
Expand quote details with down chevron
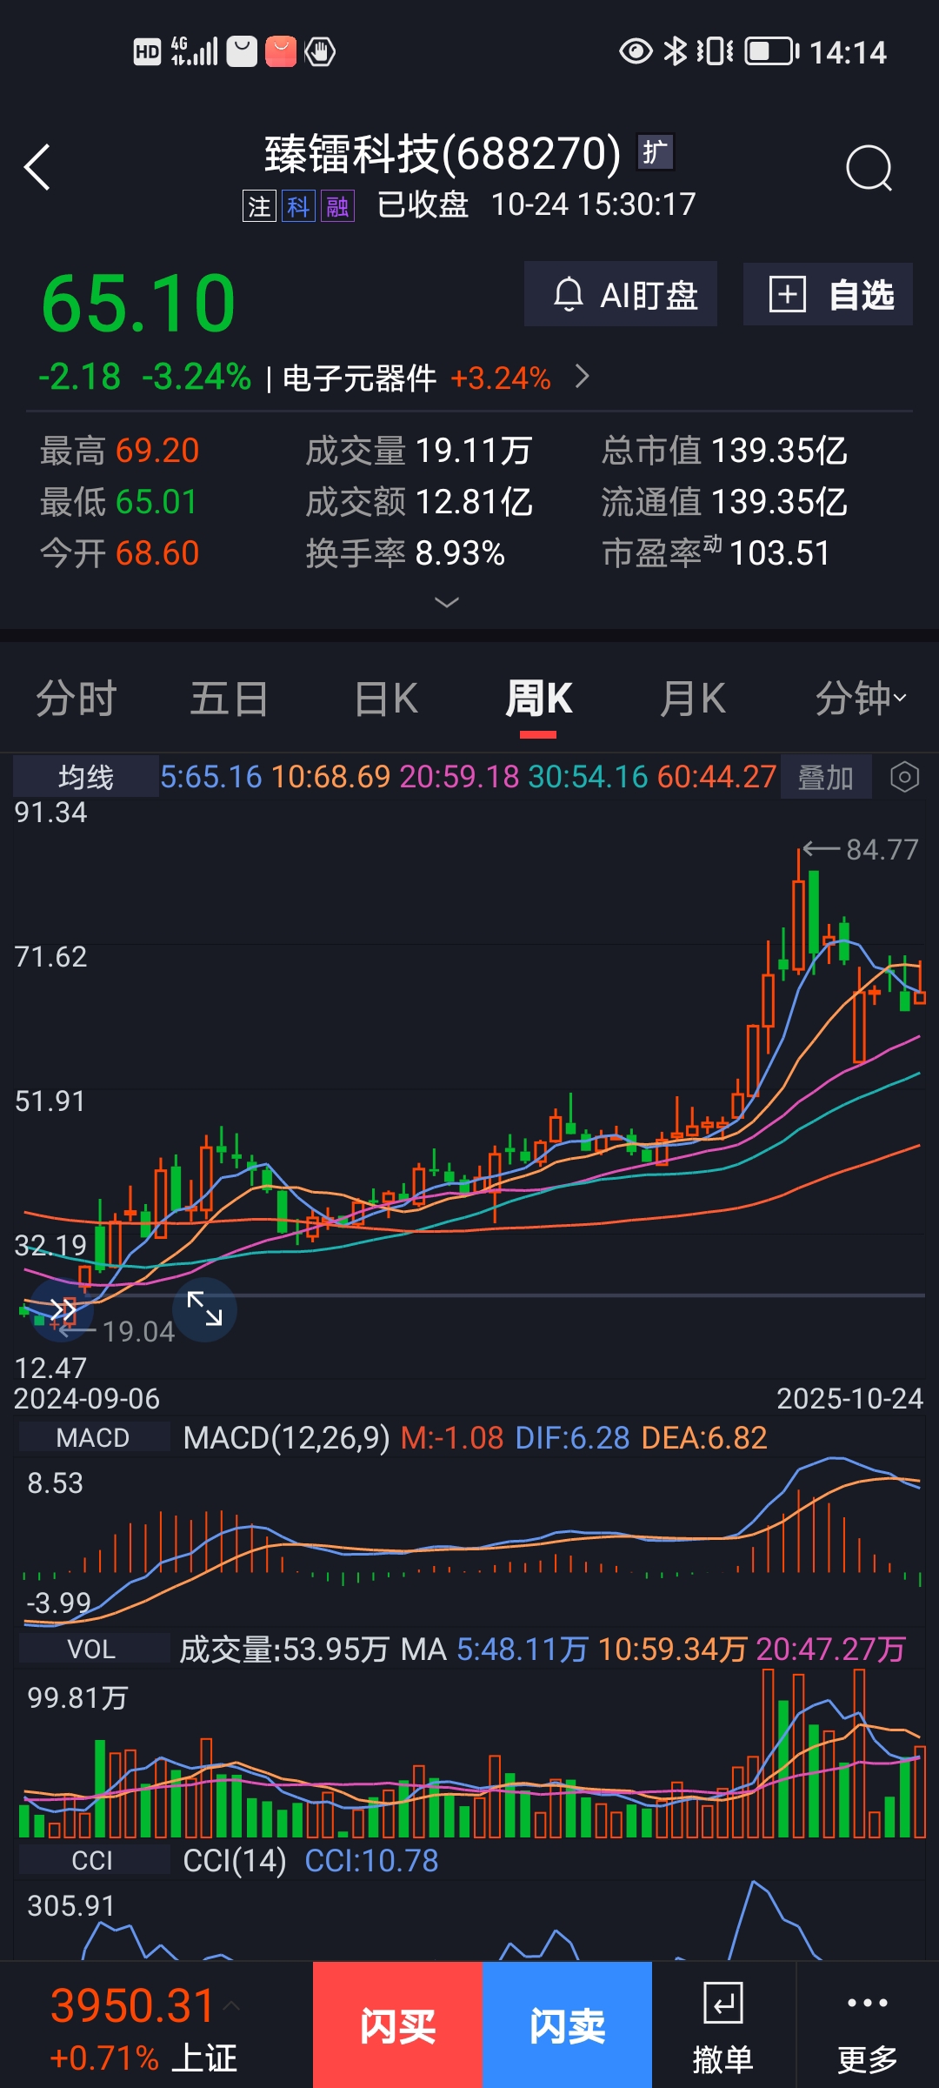(x=447, y=602)
